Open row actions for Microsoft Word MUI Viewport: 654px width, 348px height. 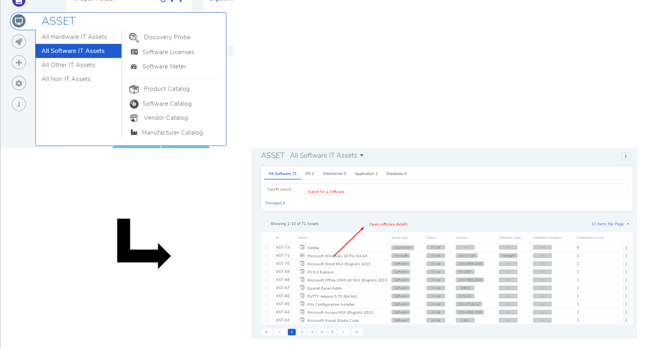pyautogui.click(x=626, y=264)
